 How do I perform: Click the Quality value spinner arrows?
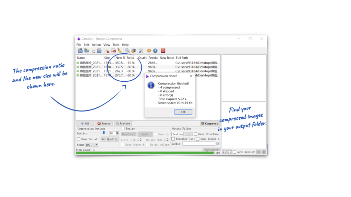coord(117,133)
